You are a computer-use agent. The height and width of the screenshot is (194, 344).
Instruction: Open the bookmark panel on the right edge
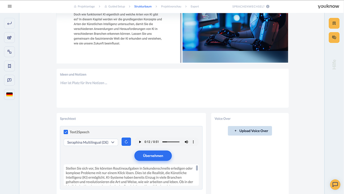tap(334, 23)
